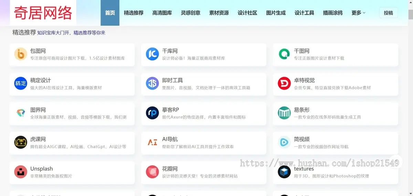
Task: Click the 千库网 logo icon
Action: (152, 54)
